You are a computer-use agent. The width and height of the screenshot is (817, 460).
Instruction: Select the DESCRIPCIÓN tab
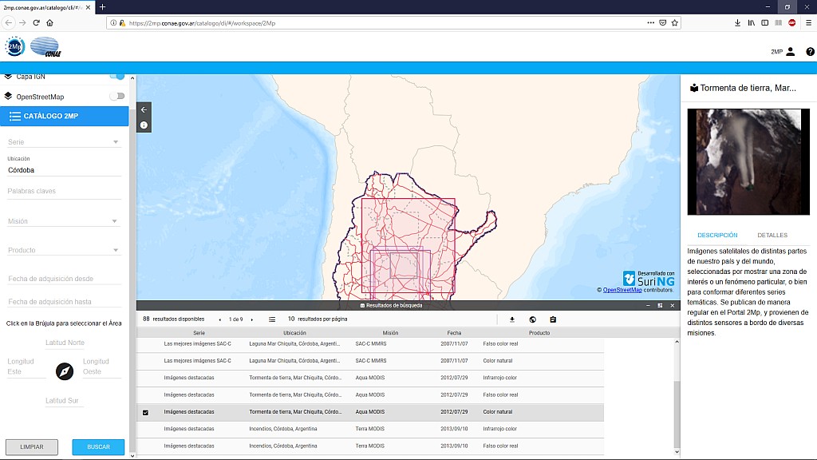pos(717,236)
